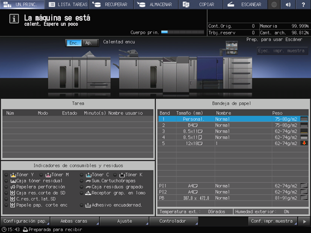Click tray 2 paper level icon

[304, 126]
